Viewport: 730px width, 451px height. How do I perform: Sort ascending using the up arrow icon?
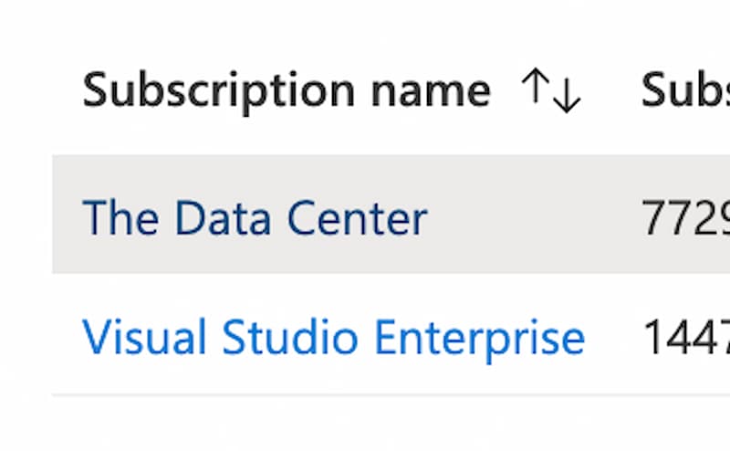point(535,85)
